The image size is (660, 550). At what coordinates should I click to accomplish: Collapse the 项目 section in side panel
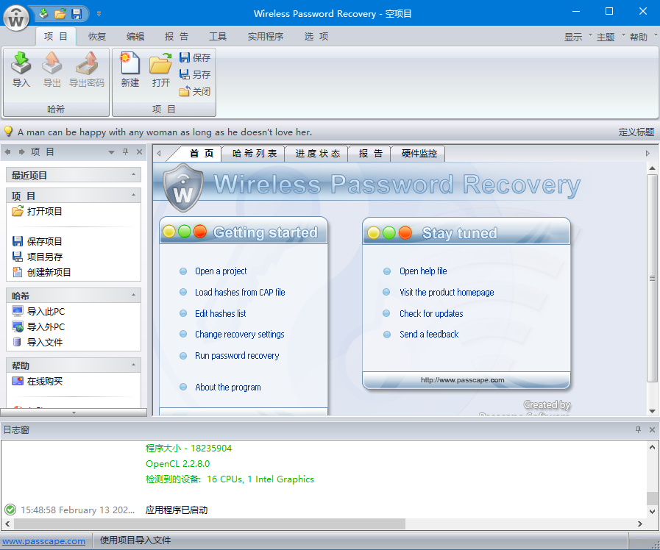pos(133,195)
